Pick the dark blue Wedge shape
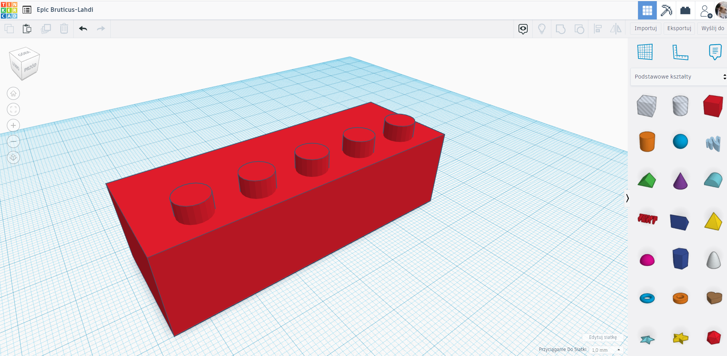The height and width of the screenshot is (356, 727). pyautogui.click(x=679, y=222)
